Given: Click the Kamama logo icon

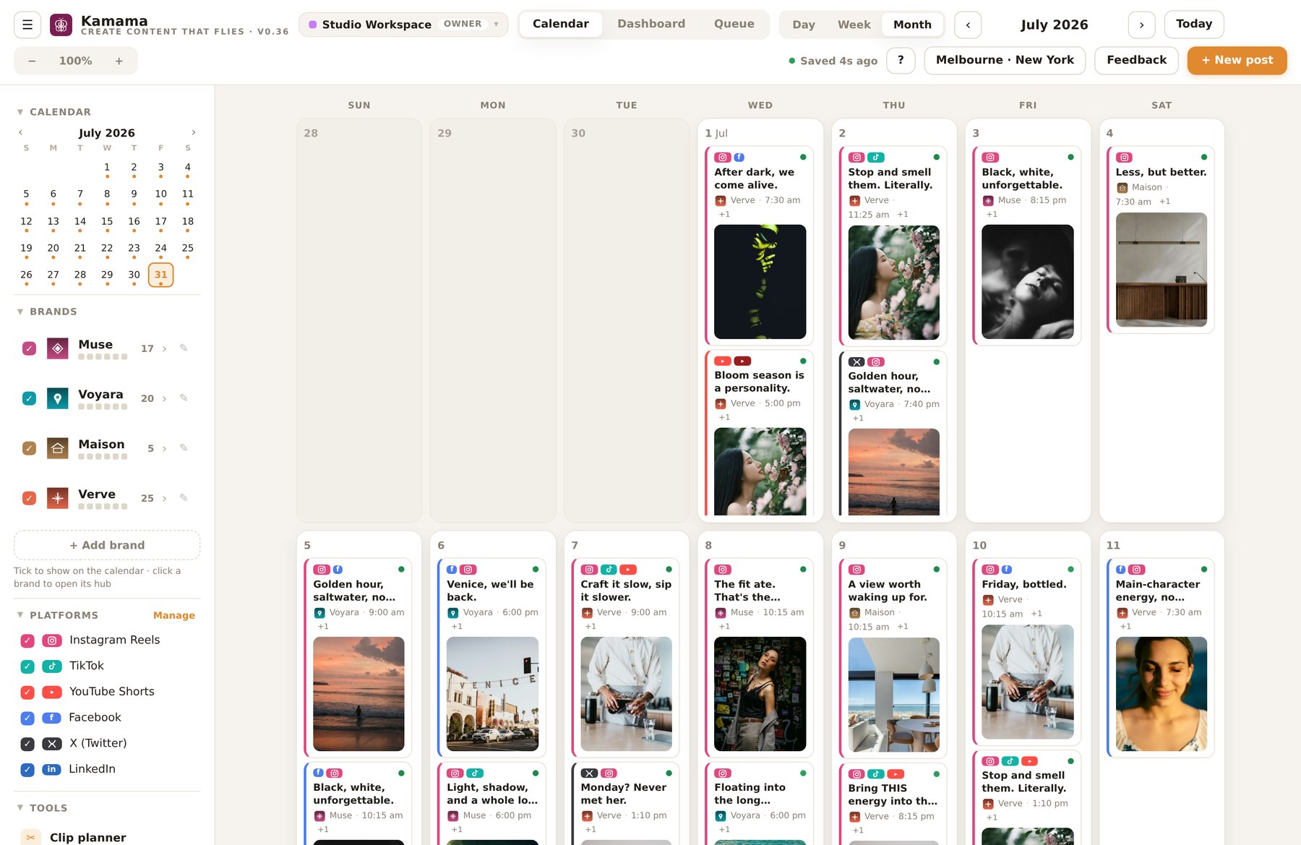Looking at the screenshot, I should point(61,25).
